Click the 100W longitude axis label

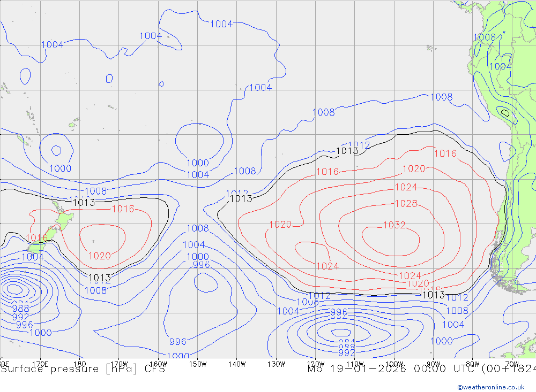(x=394, y=364)
